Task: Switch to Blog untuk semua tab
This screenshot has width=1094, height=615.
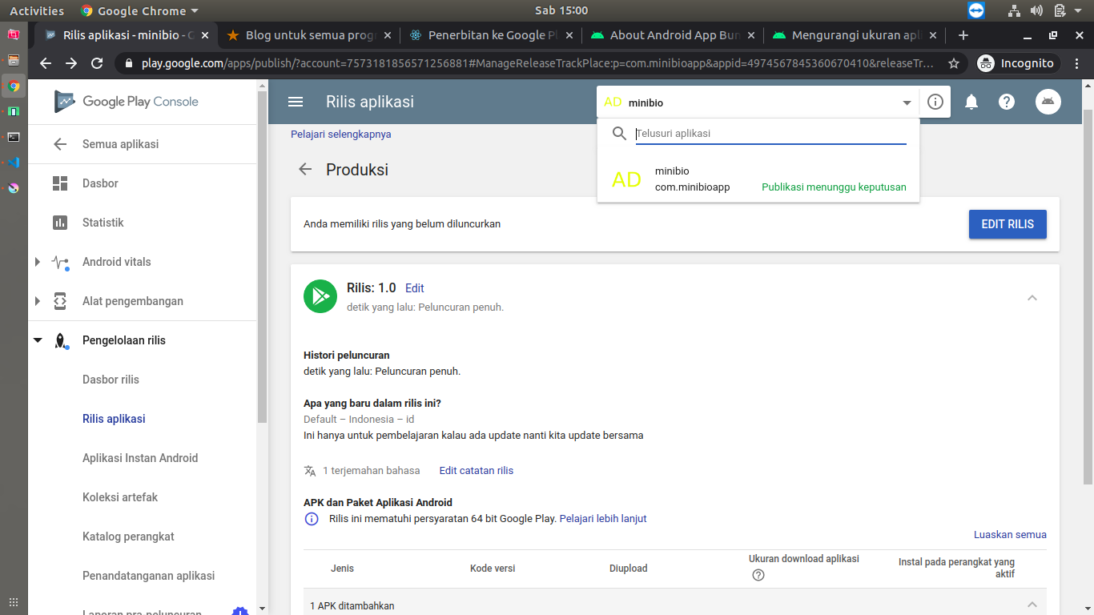Action: click(308, 35)
